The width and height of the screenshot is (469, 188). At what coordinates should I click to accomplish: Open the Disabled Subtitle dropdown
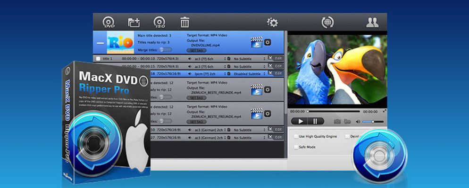tap(249, 73)
